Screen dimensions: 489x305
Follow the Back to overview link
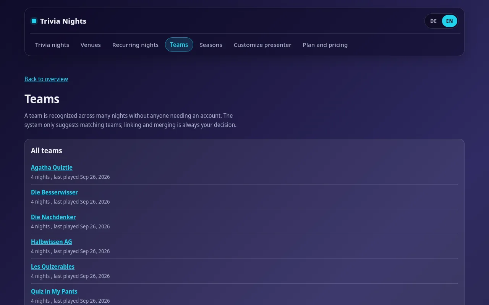[x=46, y=79]
